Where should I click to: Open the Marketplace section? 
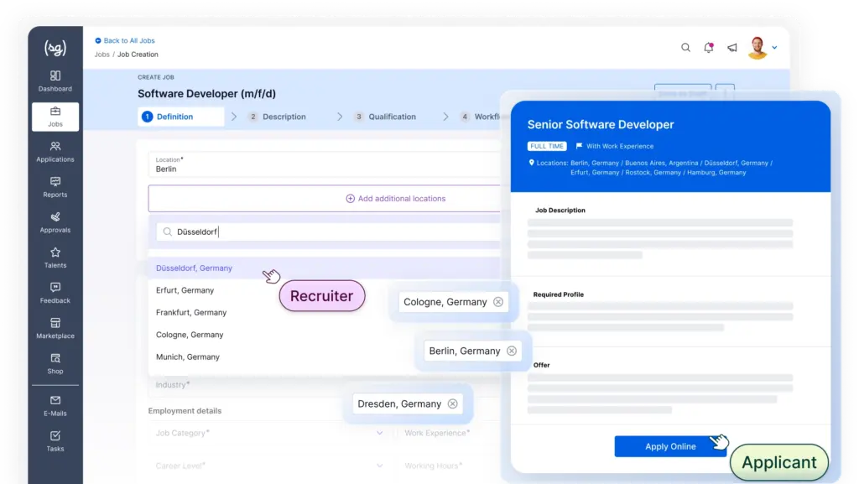[x=55, y=327]
